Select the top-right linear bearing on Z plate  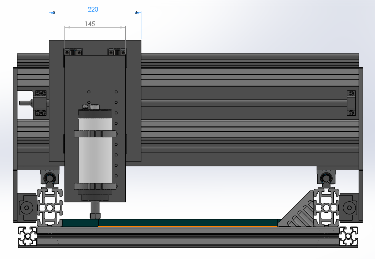point(117,52)
